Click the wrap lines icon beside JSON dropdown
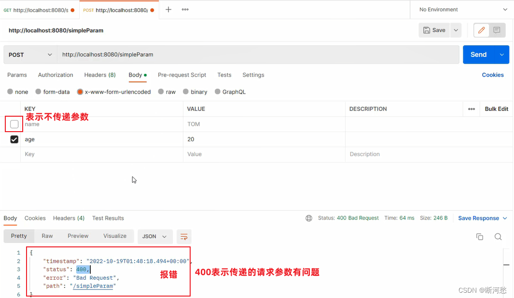The width and height of the screenshot is (514, 298). click(x=183, y=236)
